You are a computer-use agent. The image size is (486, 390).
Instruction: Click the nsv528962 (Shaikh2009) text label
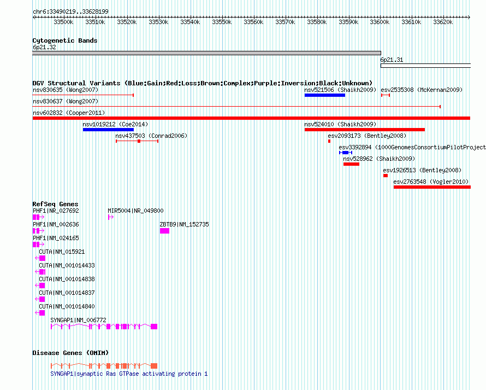[x=379, y=159]
